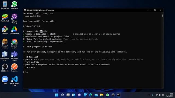Launch NetBeans IDE 8.2 RC
Image resolution: width=175 pixels, height=98 pixels.
tap(5, 56)
